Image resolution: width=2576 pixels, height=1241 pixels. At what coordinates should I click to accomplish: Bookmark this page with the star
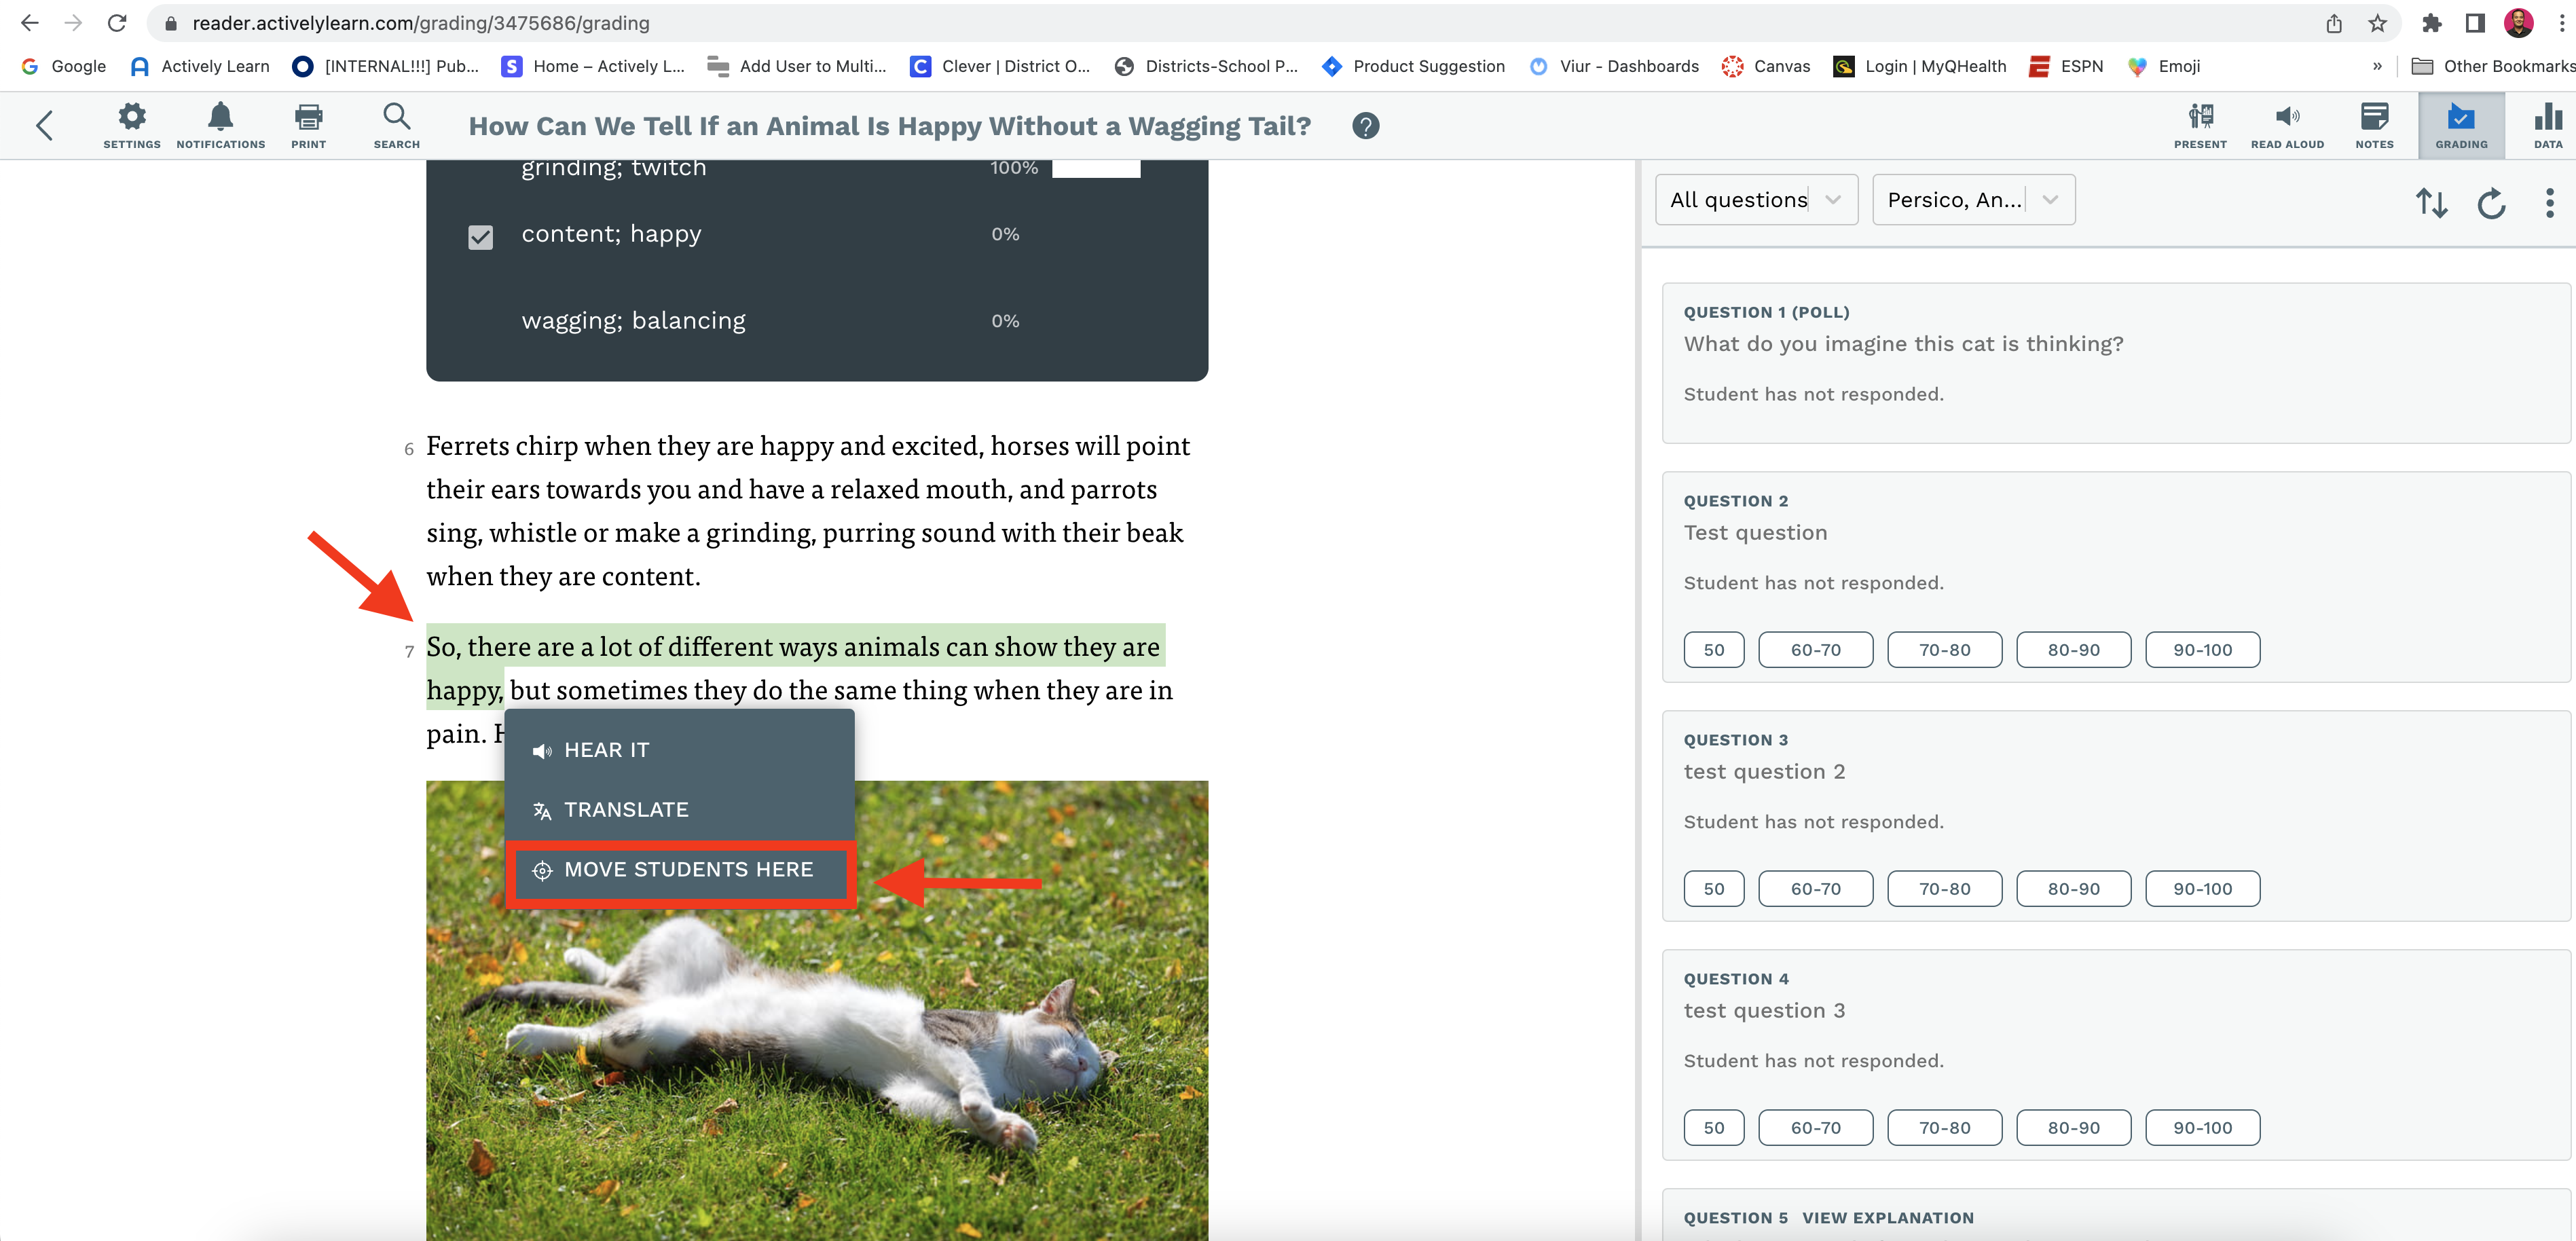pyautogui.click(x=2377, y=23)
